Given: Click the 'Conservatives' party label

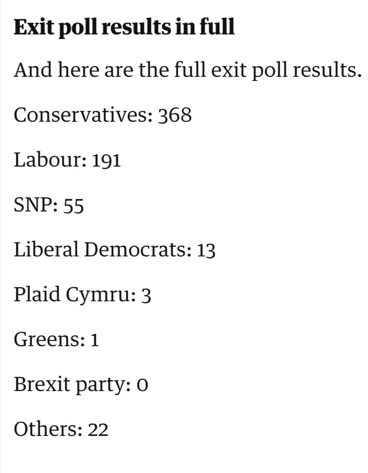Looking at the screenshot, I should (81, 115).
